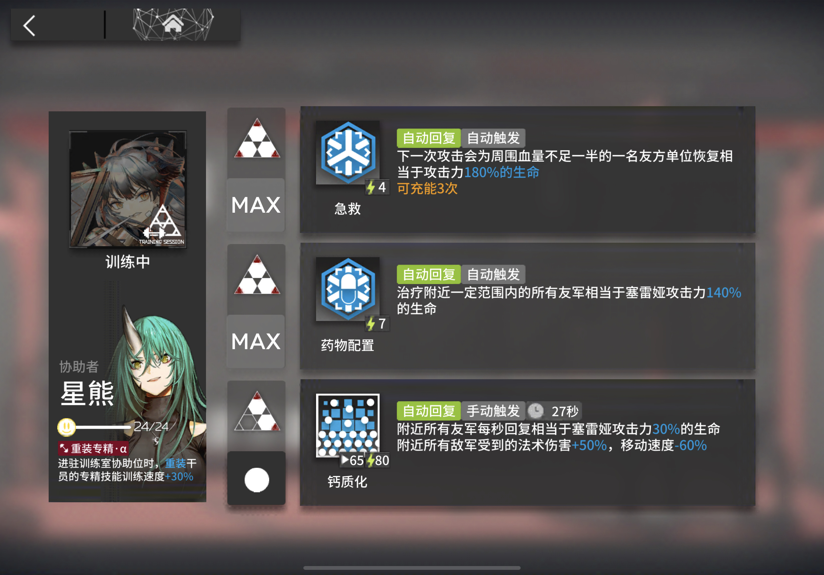
Task: Open the 急救 skill description panel
Action: (528, 170)
